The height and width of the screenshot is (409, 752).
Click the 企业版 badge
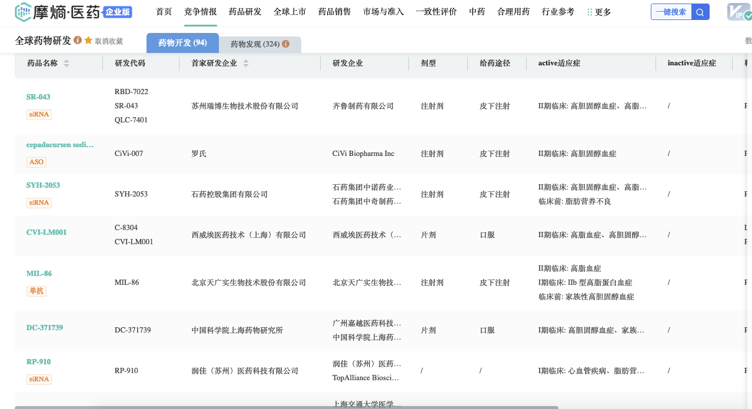point(117,12)
